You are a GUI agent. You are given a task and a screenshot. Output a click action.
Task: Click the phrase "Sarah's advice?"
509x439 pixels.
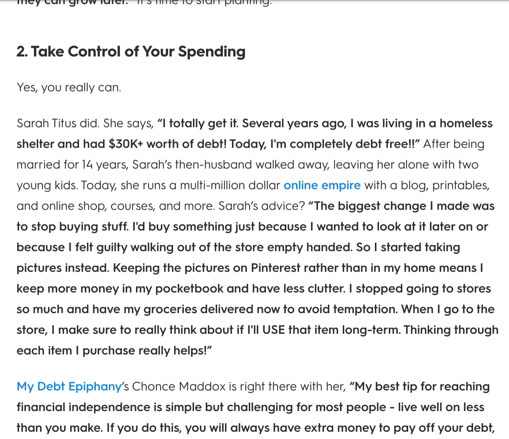tap(261, 206)
